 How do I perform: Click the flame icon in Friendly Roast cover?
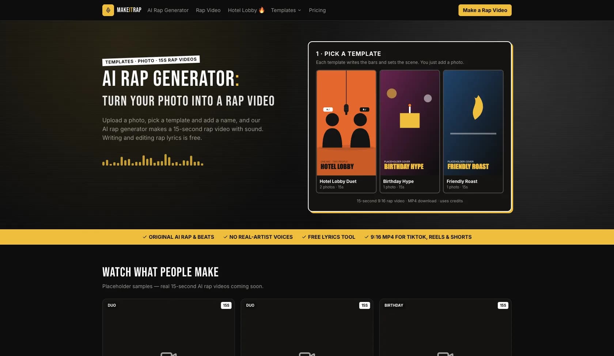478,107
